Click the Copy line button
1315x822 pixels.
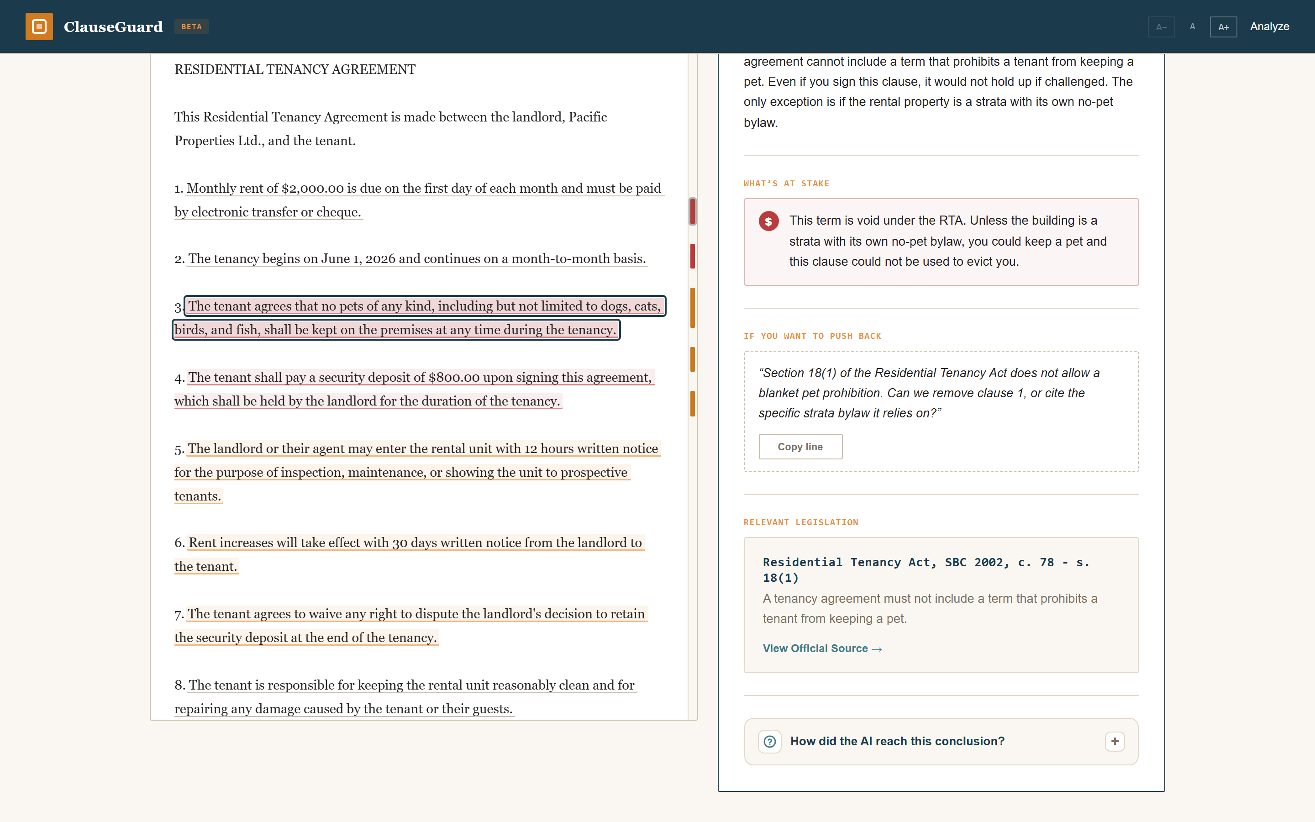coord(800,446)
